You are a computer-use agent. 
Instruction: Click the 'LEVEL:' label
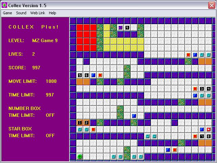tap(16, 40)
